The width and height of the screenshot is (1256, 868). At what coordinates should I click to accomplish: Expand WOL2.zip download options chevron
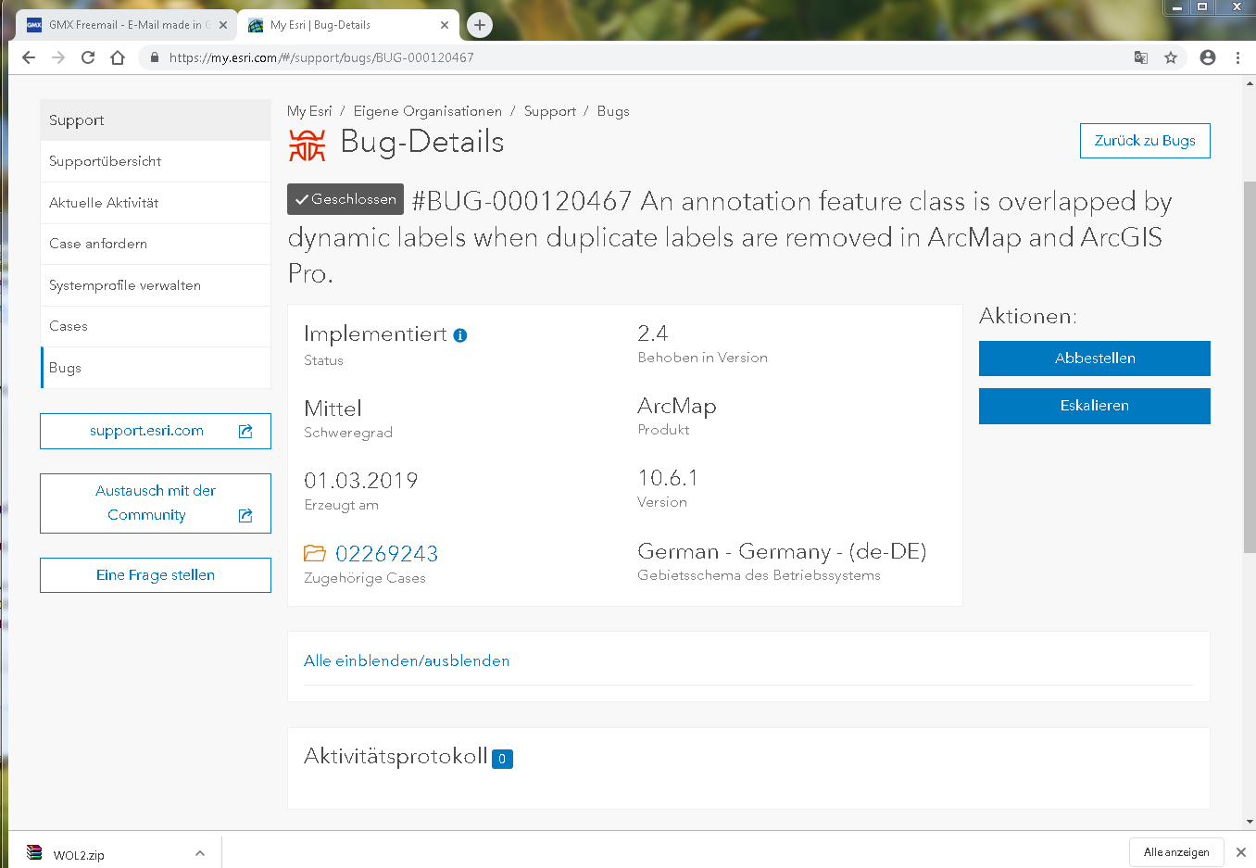click(x=200, y=853)
